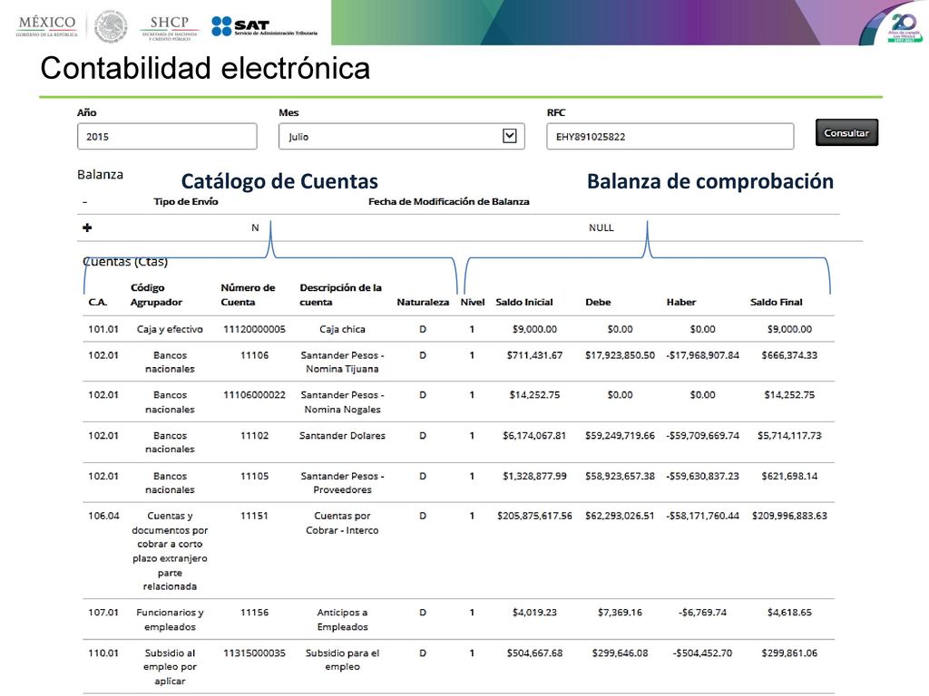
Task: Click the Año input field with 2015
Action: (167, 136)
